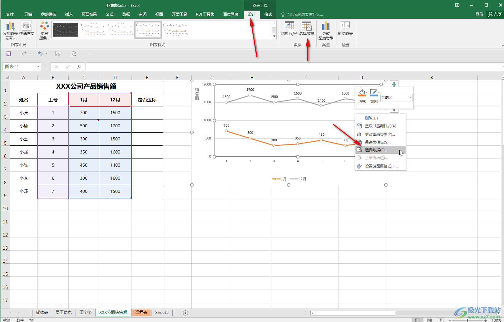Open the File (文件) menu

[10, 14]
